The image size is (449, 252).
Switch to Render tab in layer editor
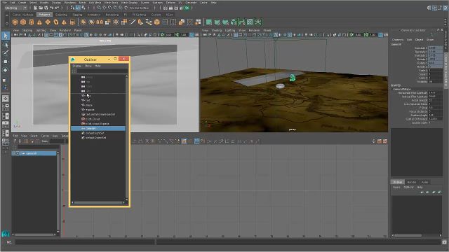click(412, 182)
